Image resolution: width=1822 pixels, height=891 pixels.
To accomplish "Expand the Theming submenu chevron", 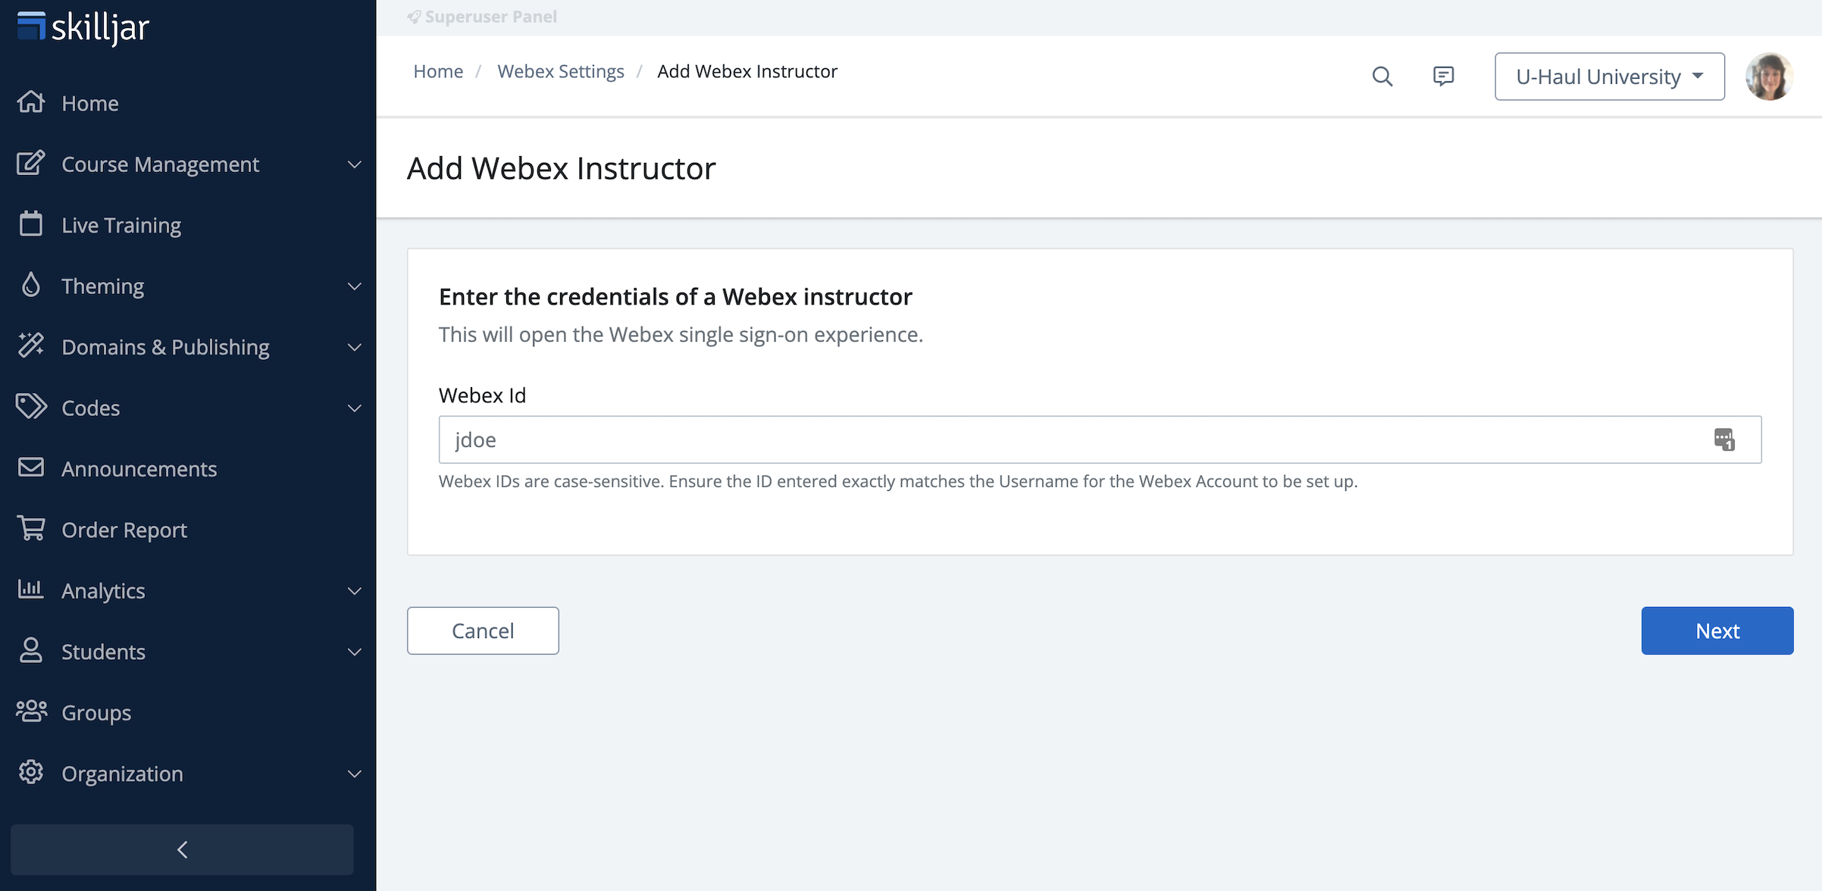I will click(x=354, y=286).
